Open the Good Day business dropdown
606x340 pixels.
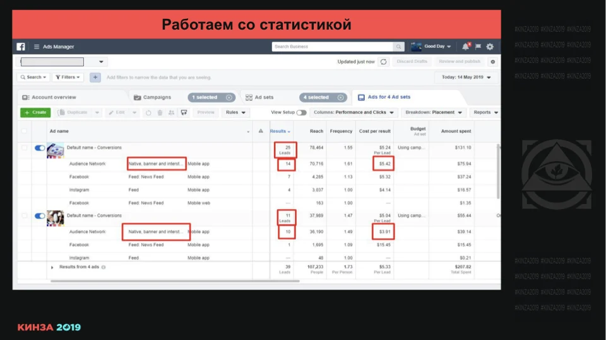point(437,47)
